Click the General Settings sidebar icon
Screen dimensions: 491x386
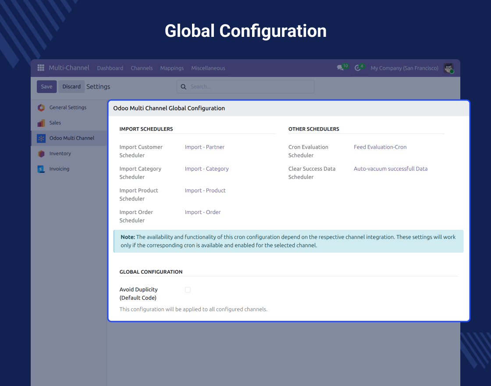tap(41, 107)
